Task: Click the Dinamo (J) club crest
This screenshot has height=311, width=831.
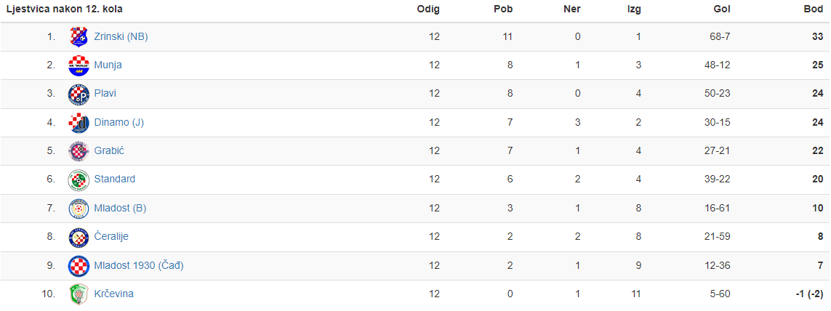Action: coord(79,122)
